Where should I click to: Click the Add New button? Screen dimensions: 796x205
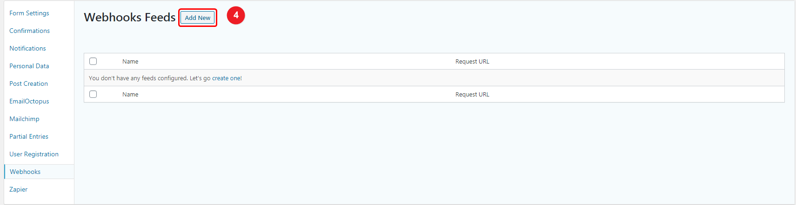pyautogui.click(x=198, y=18)
